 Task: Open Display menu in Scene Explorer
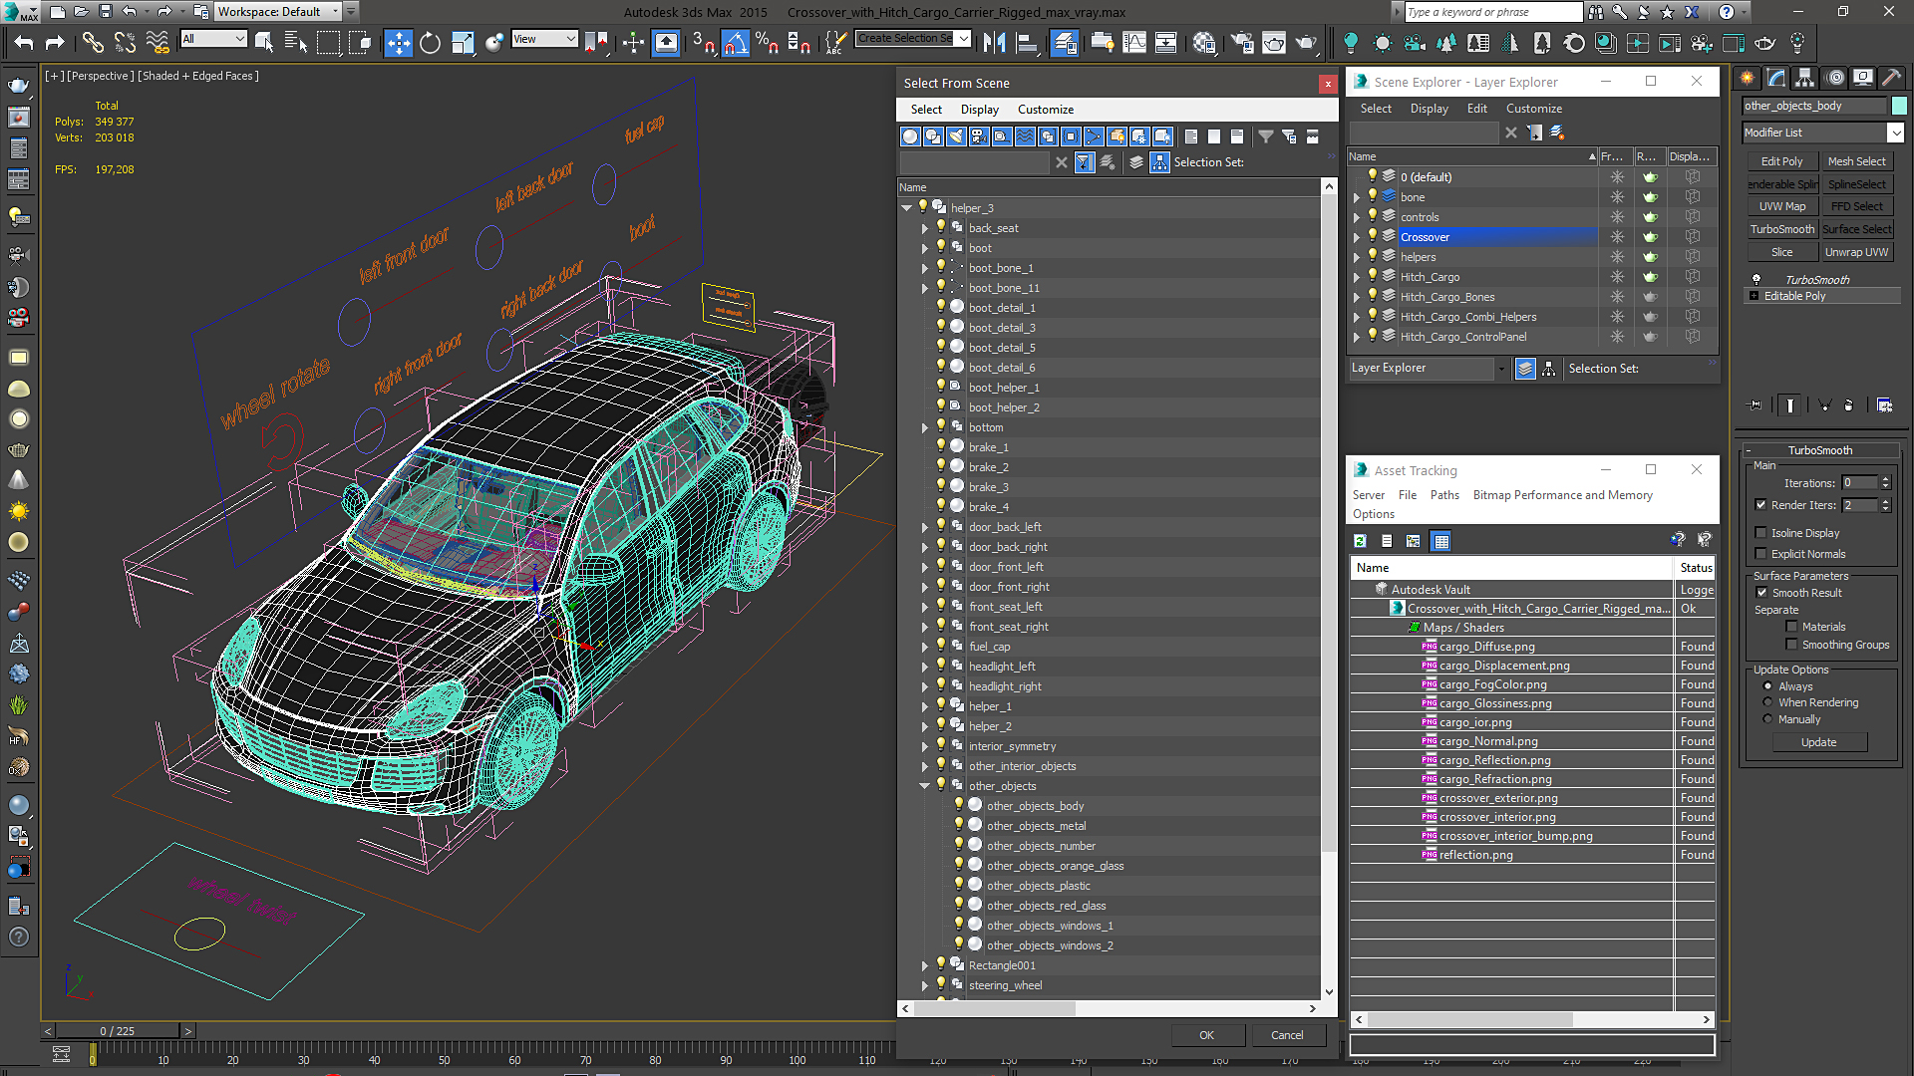point(1429,109)
